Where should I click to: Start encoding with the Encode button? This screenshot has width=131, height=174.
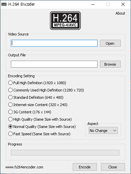(x=85, y=167)
